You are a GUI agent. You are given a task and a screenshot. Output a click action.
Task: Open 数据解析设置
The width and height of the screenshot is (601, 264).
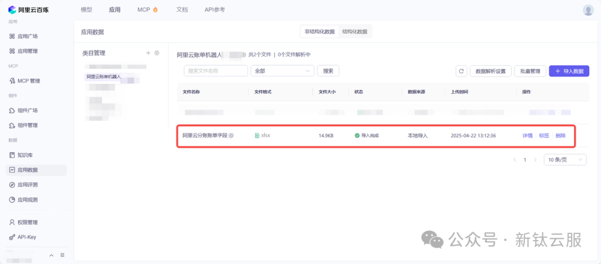click(491, 71)
